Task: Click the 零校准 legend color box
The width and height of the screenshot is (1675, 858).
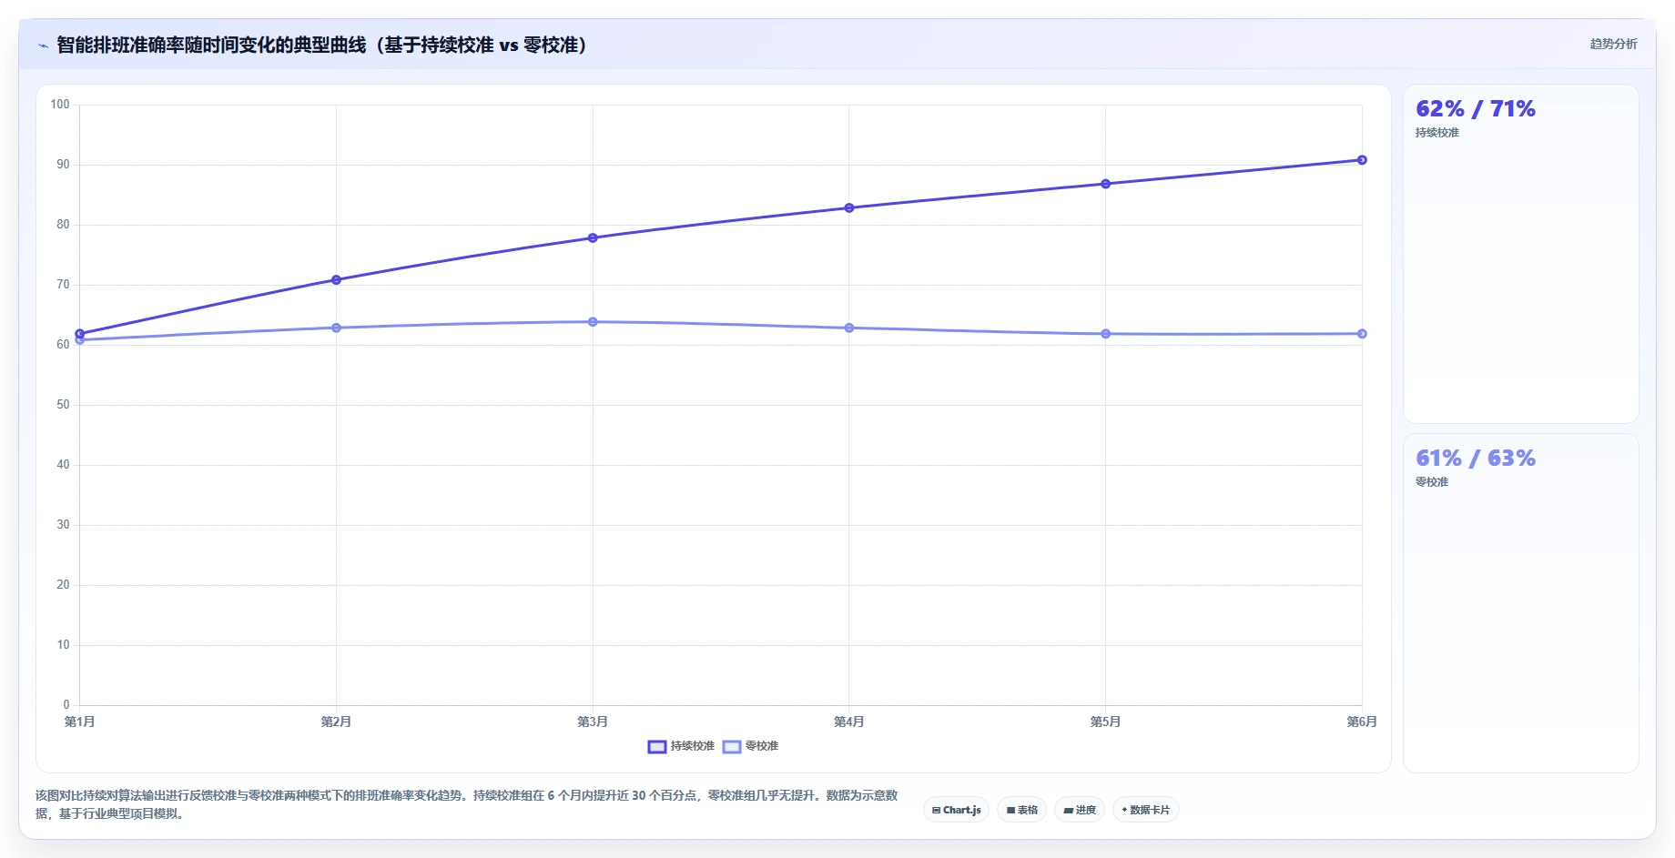Action: click(x=732, y=747)
